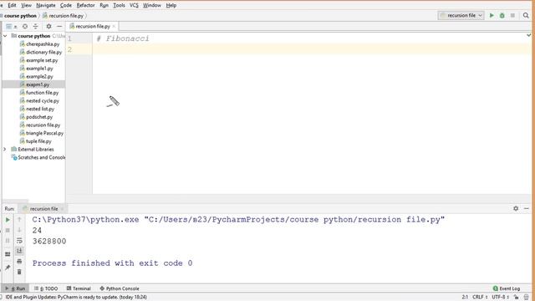Click Scratches and Consoles node

(38, 158)
